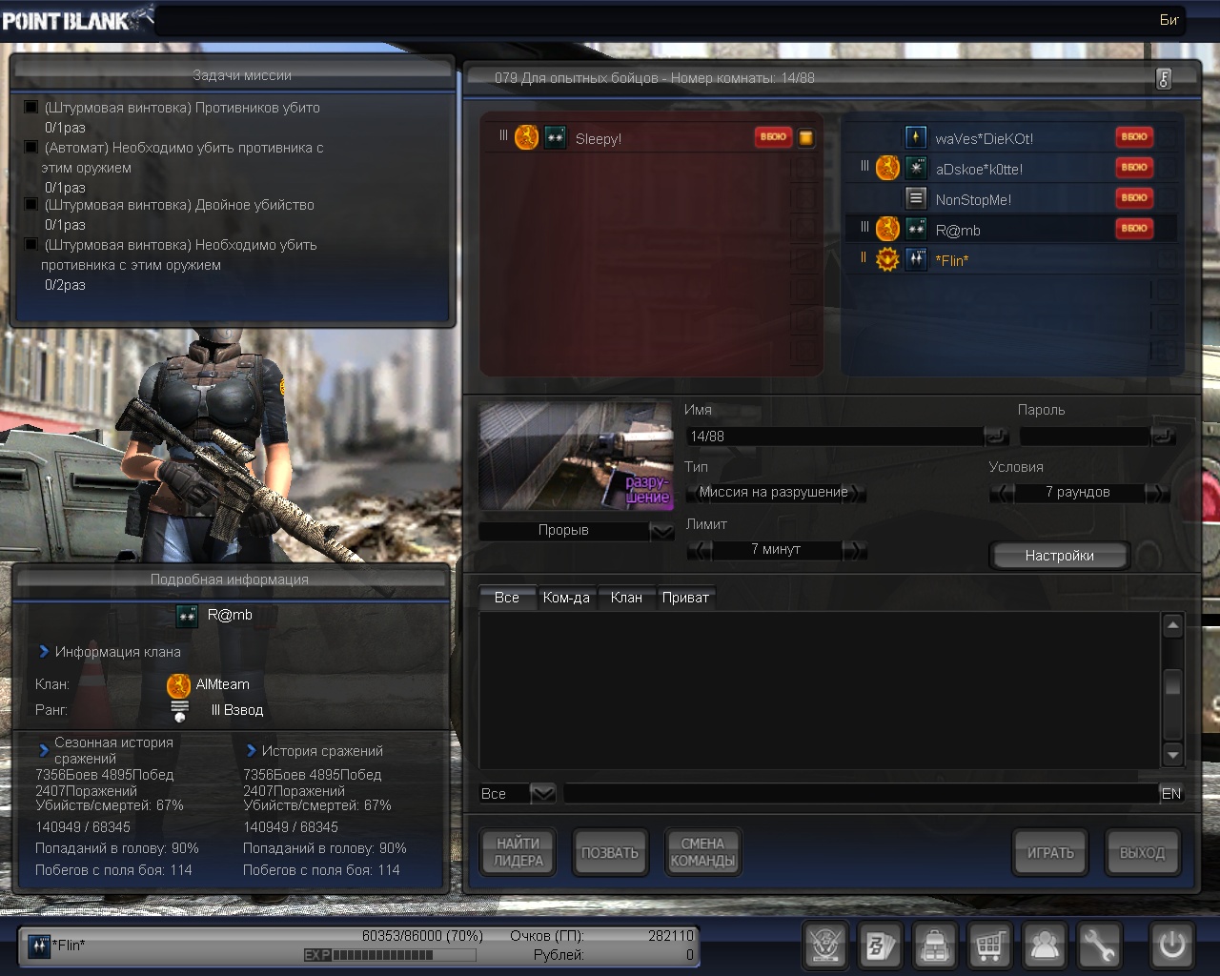
Task: Click the 'Настройки' button
Action: (x=1059, y=556)
